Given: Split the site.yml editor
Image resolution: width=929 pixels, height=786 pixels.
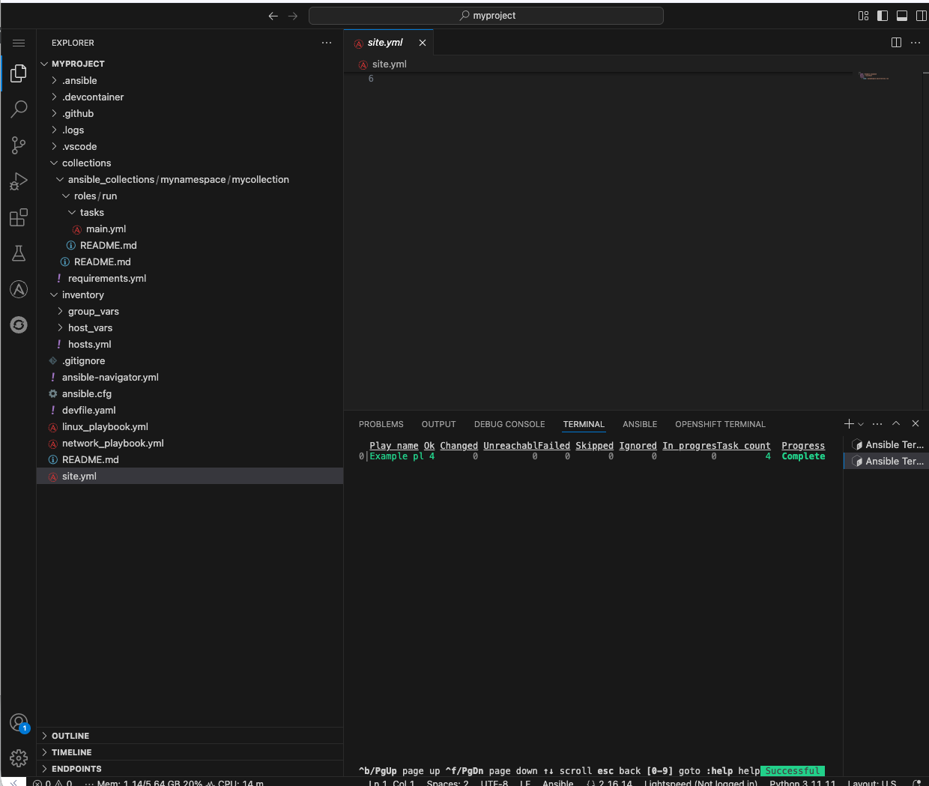Looking at the screenshot, I should (896, 43).
